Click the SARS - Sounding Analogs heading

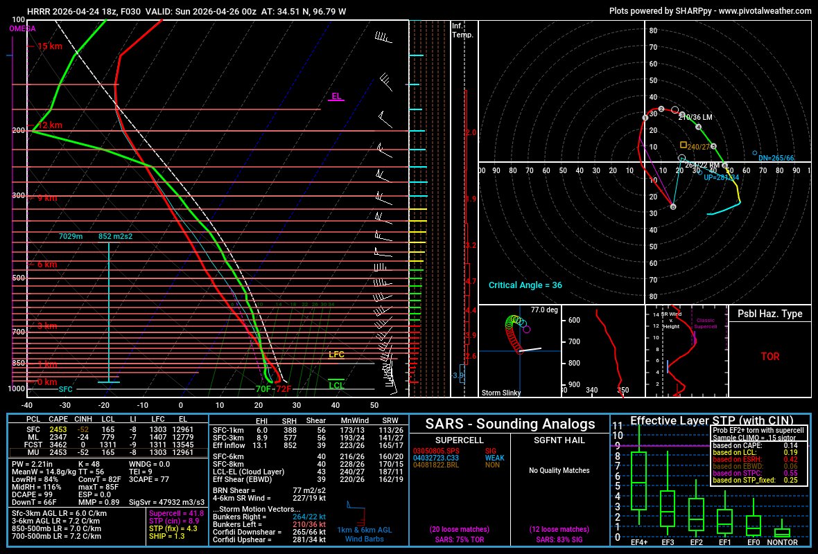[510, 424]
